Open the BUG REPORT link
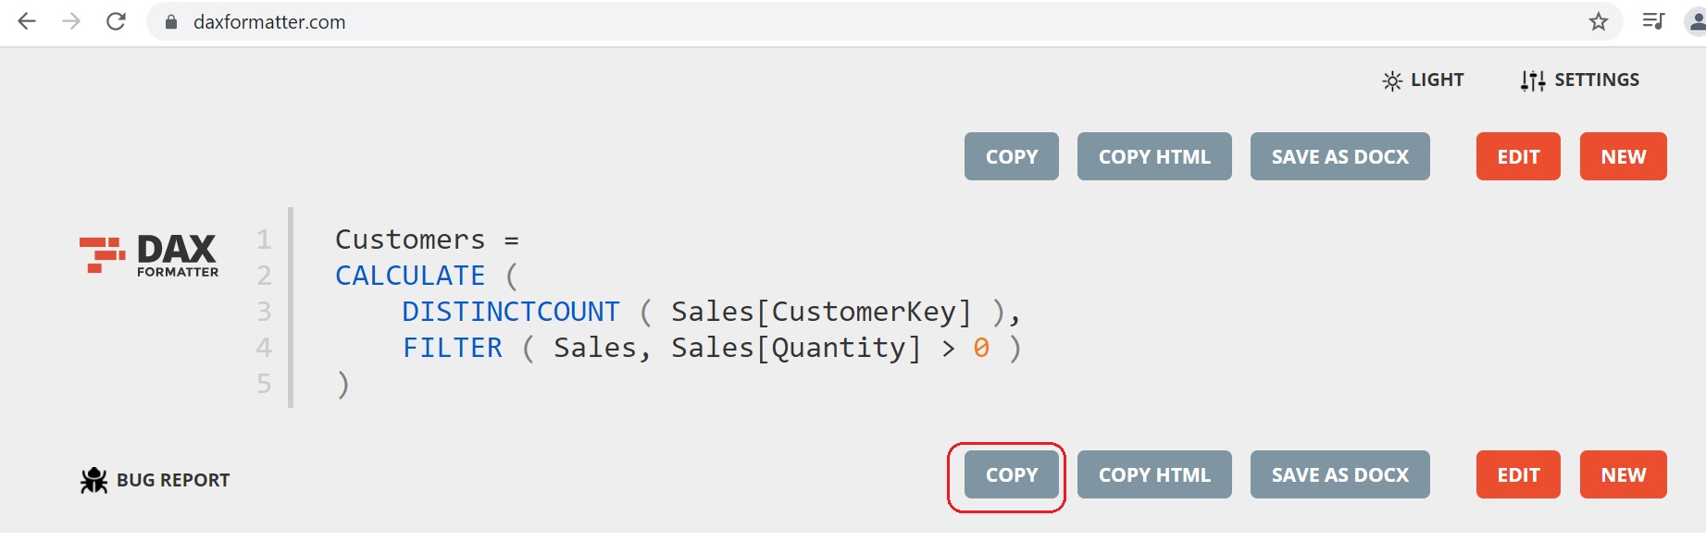This screenshot has height=541, width=1706. [155, 480]
